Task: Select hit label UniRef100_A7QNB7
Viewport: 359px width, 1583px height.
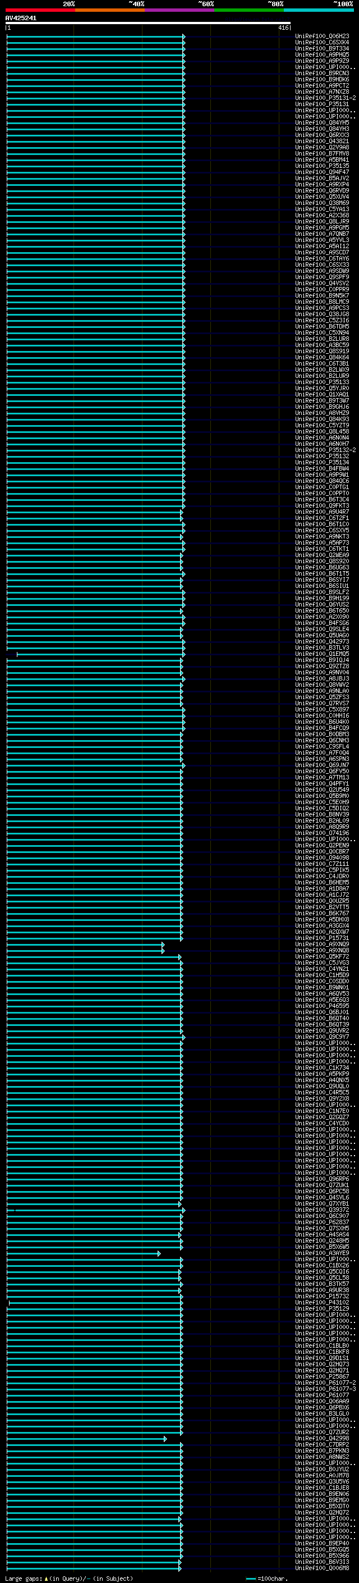Action: [322, 234]
